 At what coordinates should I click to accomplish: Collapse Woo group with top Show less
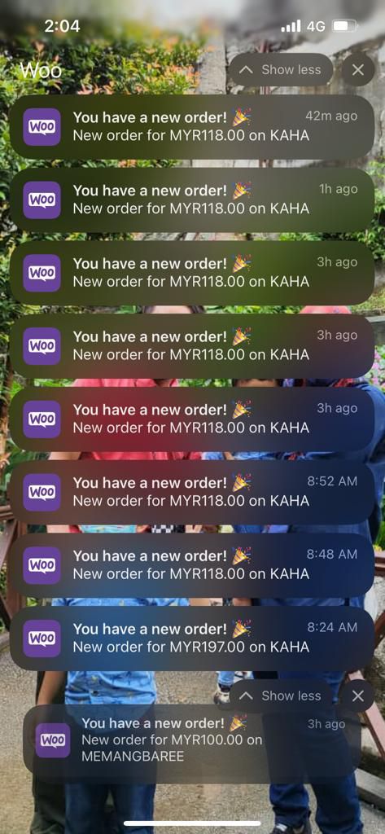(281, 70)
